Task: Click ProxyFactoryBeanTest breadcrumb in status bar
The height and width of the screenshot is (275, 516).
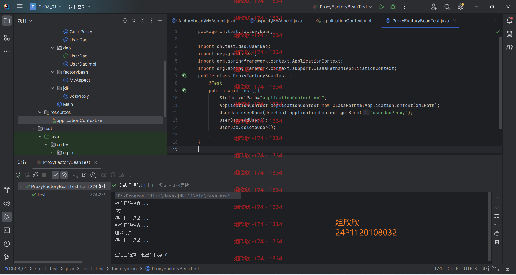Action: pos(172,269)
